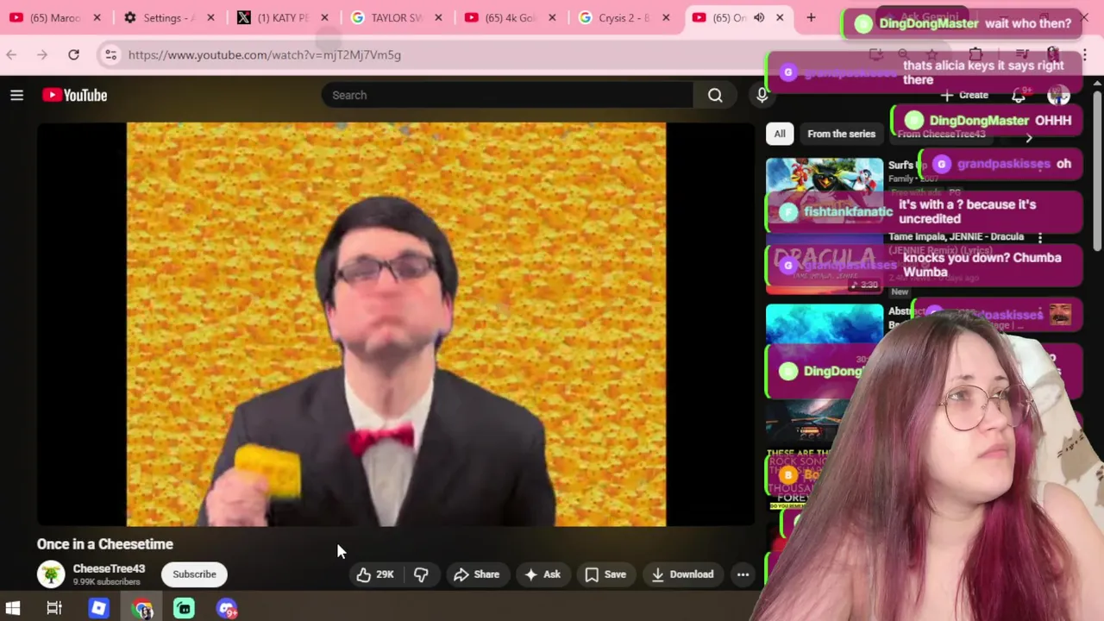This screenshot has width=1104, height=621.
Task: Click the Once in a Cheesetime title
Action: [105, 544]
